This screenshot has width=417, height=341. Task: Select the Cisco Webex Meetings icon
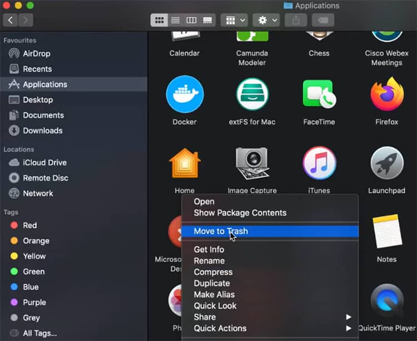coord(387,37)
